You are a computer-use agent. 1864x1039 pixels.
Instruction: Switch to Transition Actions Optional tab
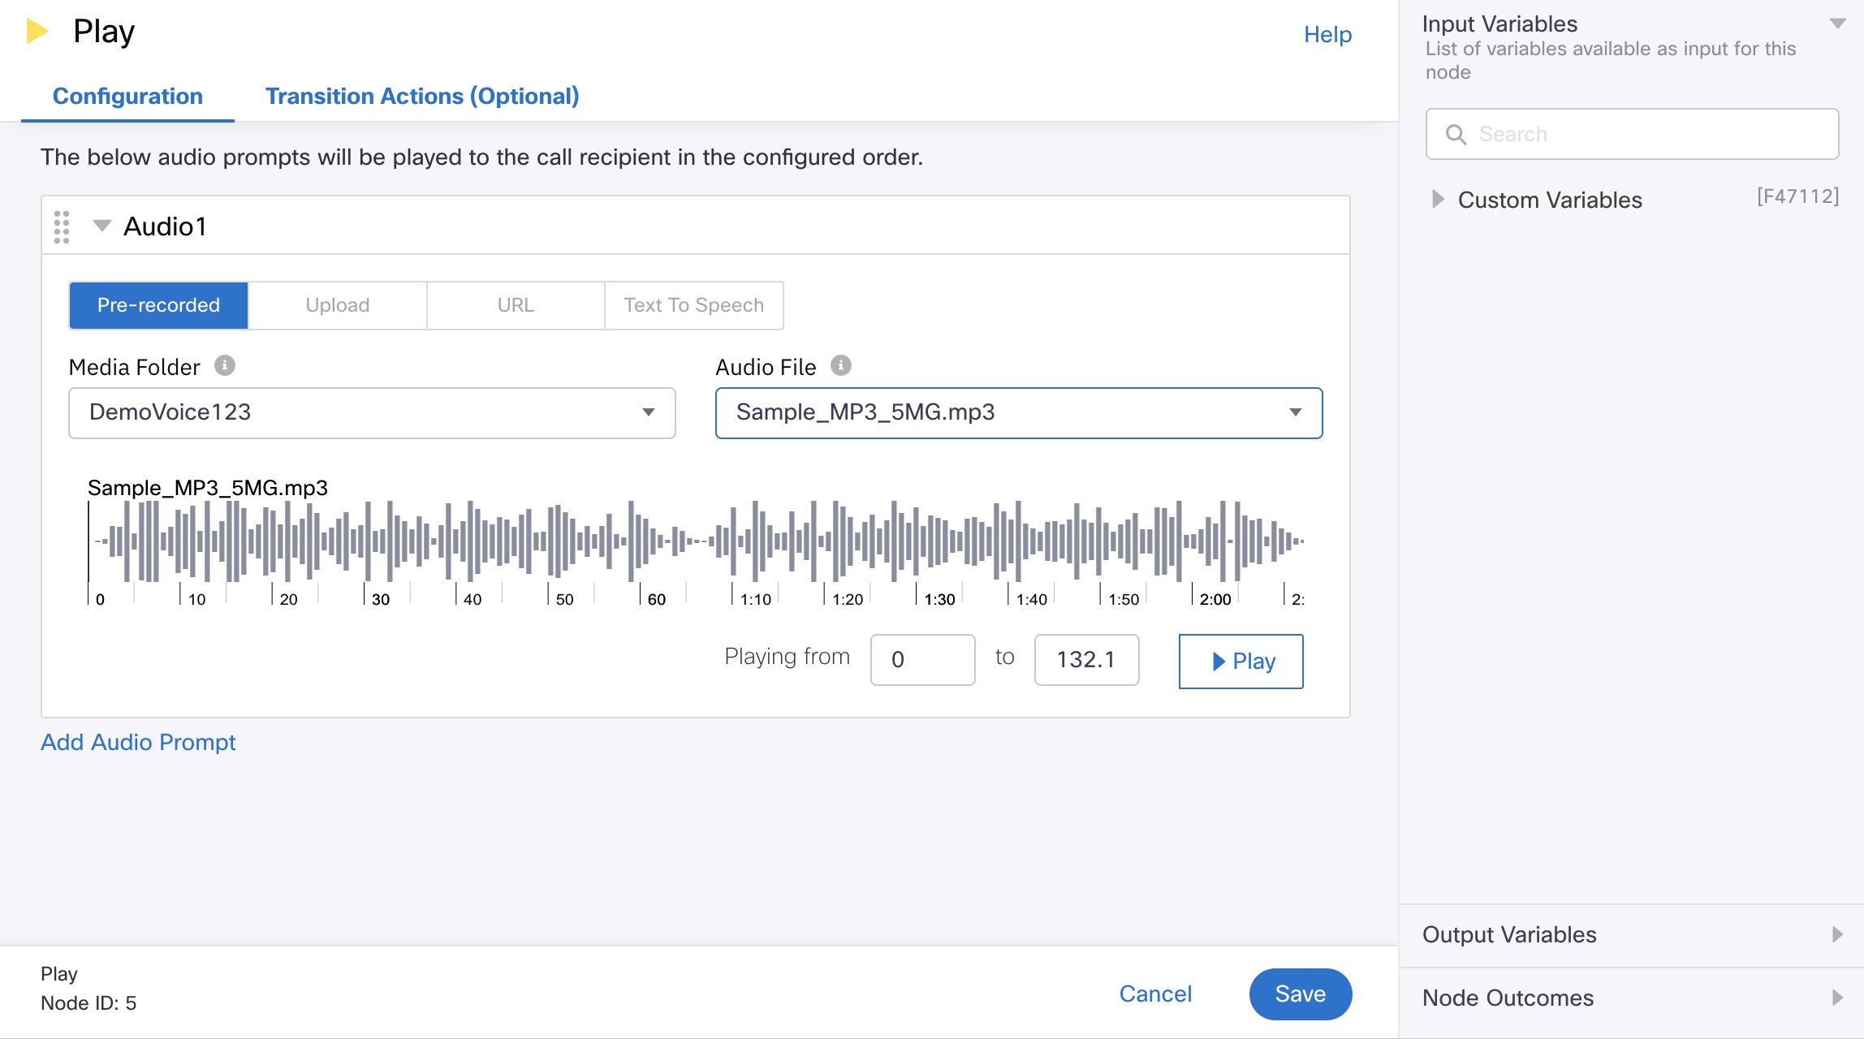[x=421, y=96]
